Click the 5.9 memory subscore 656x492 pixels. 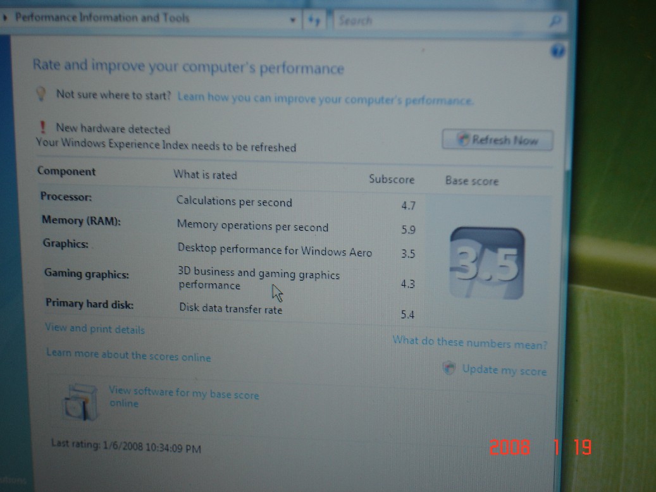[408, 230]
